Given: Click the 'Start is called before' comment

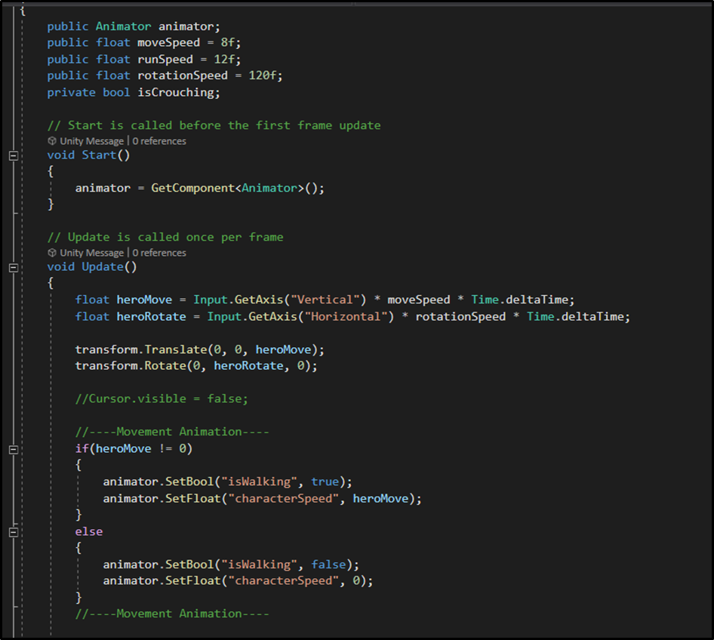Looking at the screenshot, I should pos(214,125).
